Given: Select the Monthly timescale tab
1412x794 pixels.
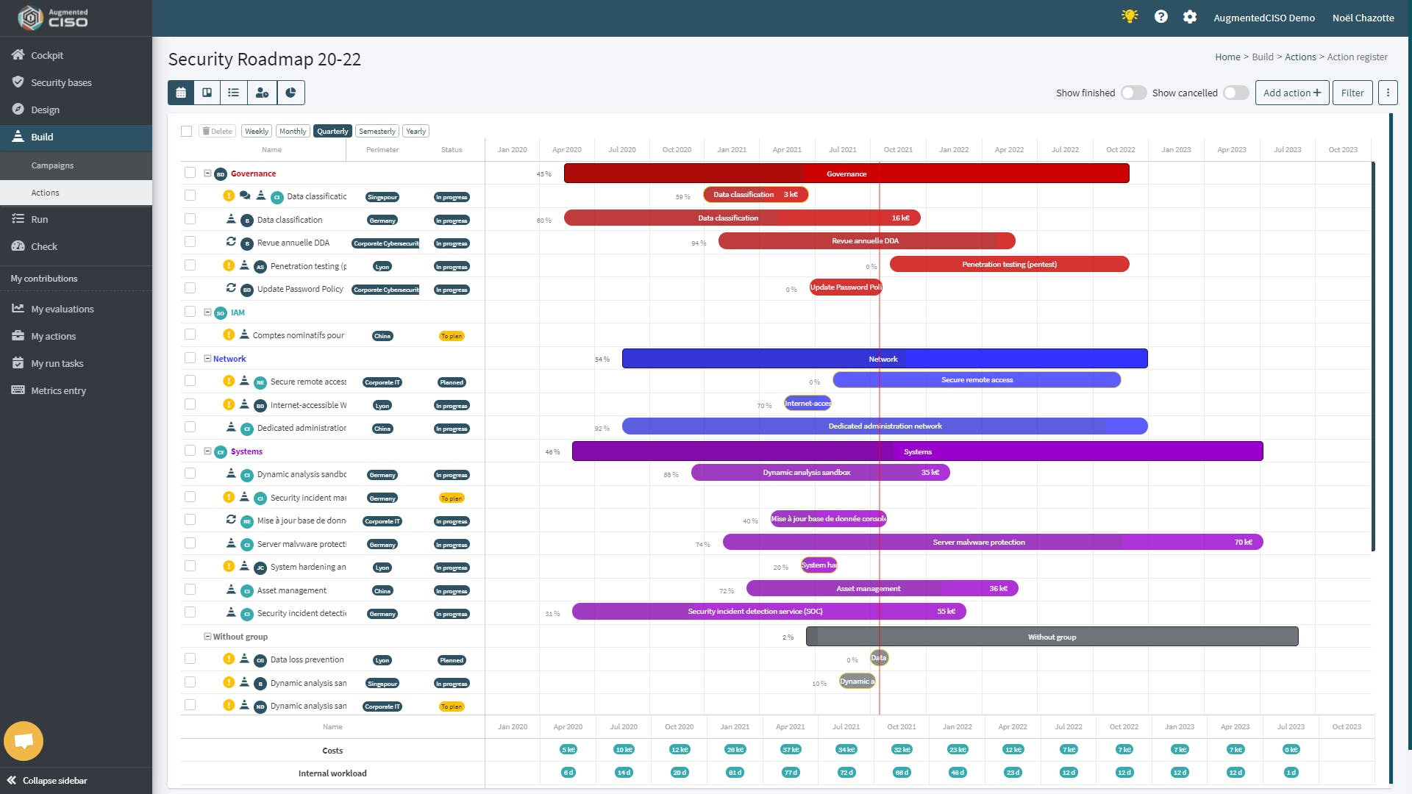Looking at the screenshot, I should 293,131.
